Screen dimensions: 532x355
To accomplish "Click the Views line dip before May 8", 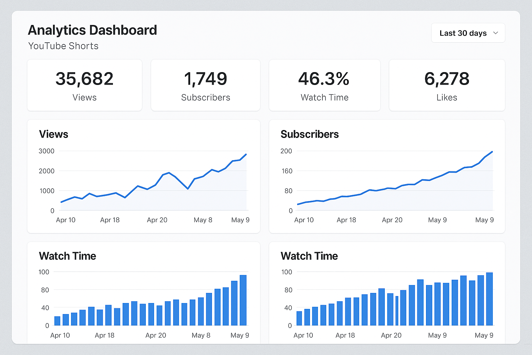I will (188, 189).
